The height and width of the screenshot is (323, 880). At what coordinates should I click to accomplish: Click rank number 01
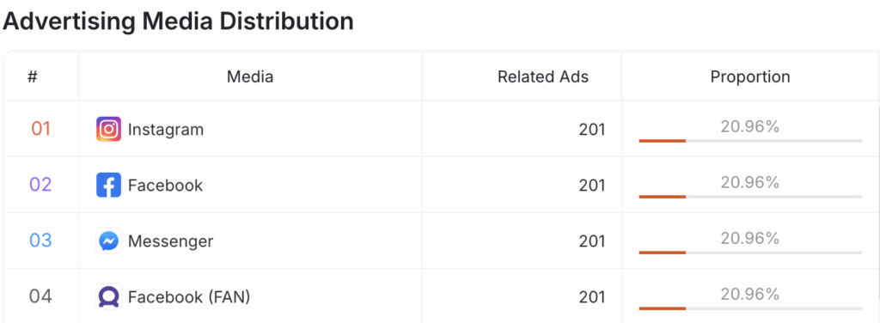40,129
